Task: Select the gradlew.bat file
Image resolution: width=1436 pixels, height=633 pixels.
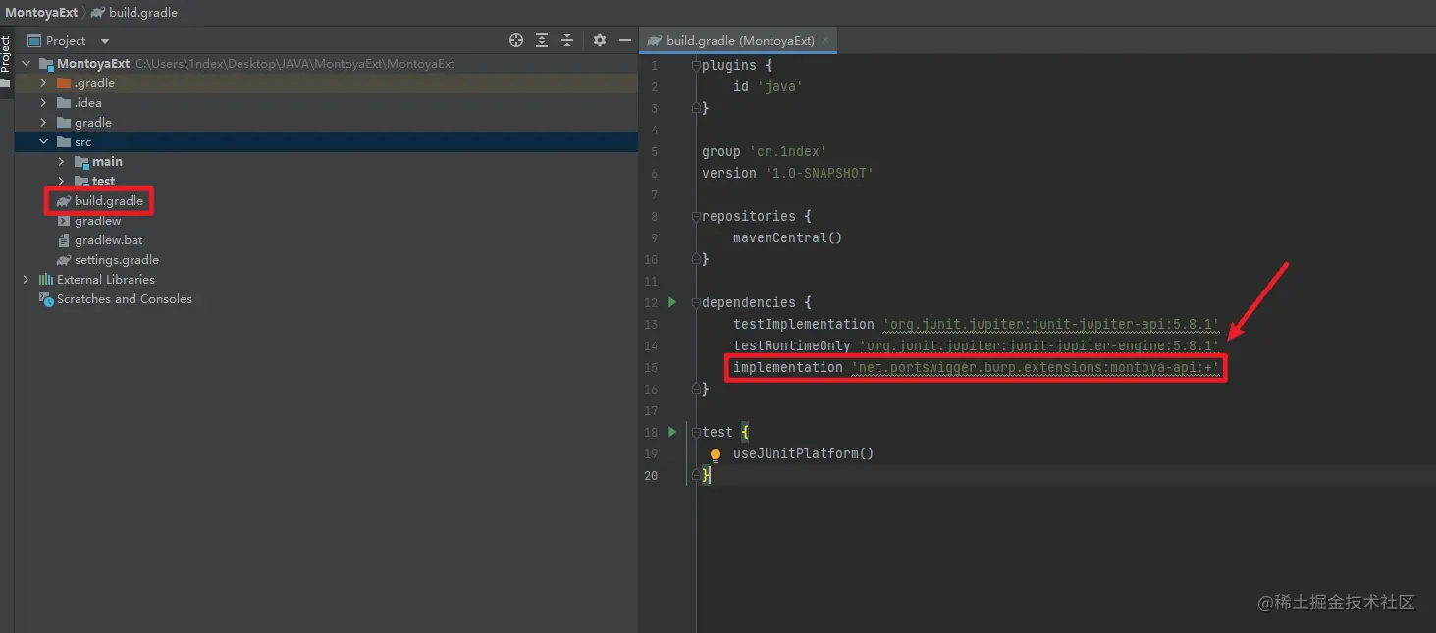Action: pyautogui.click(x=108, y=240)
